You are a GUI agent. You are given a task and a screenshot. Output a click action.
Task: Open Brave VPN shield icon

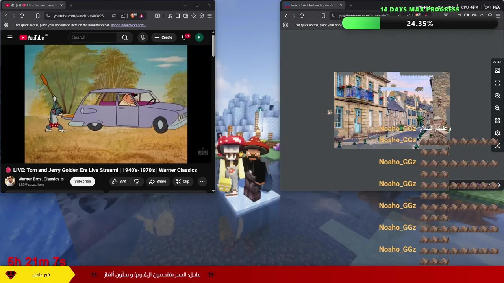202,16
